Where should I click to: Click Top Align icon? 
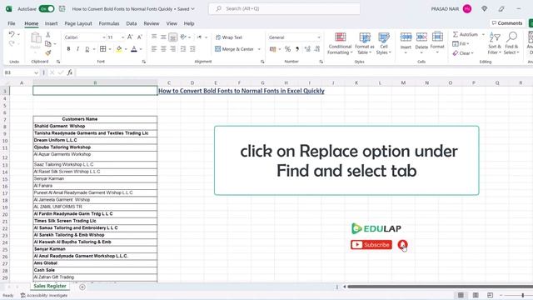point(154,37)
